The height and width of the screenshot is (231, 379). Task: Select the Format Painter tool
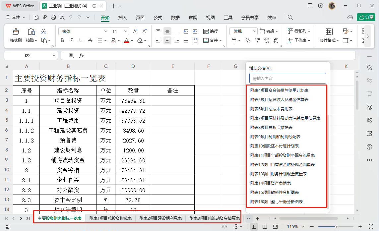(16, 34)
